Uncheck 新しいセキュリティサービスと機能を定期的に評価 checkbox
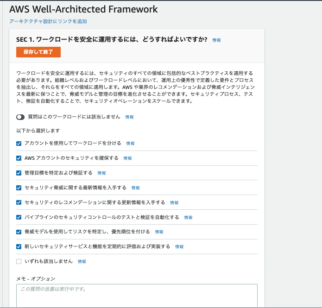The height and width of the screenshot is (308, 322). coord(19,246)
